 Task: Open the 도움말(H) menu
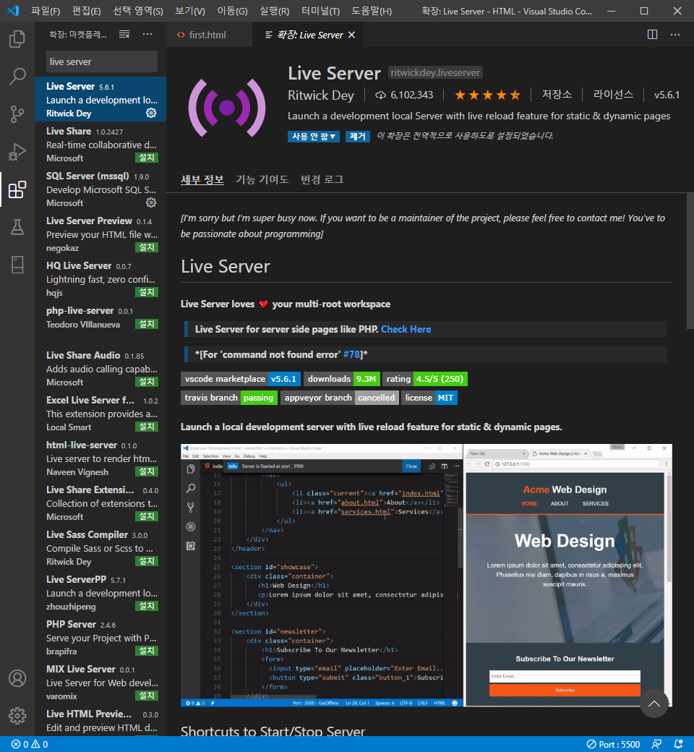click(x=372, y=11)
